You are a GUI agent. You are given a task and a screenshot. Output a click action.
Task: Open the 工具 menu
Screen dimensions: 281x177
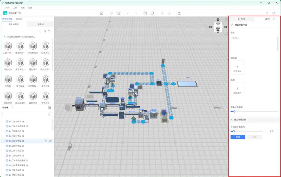[x=15, y=8]
